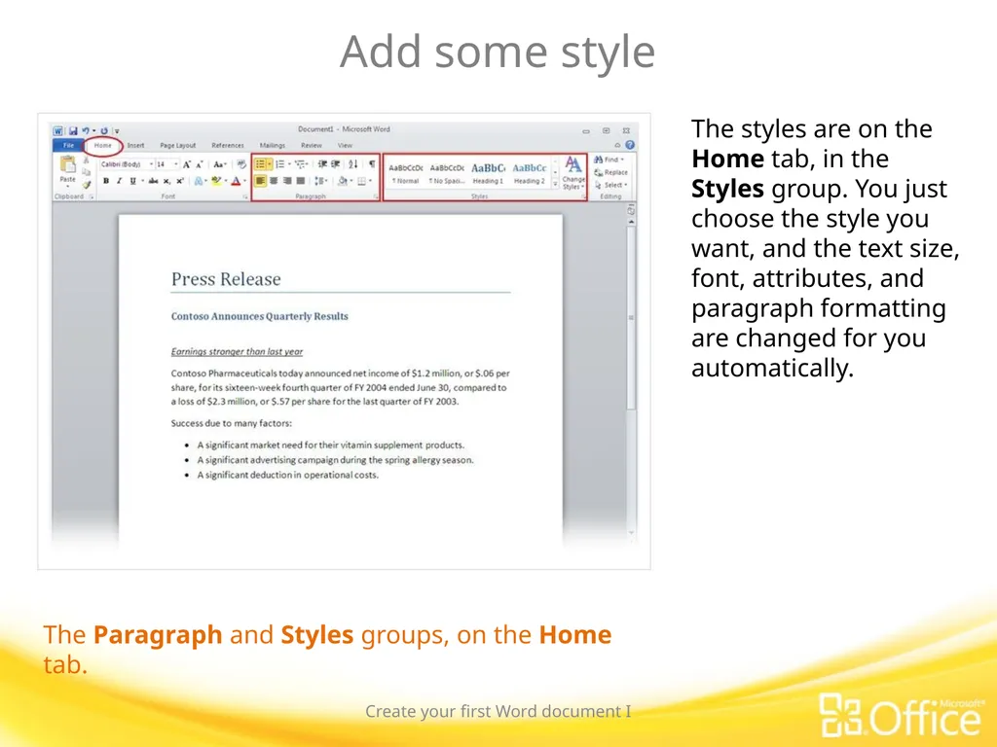Toggle Underline formatting
This screenshot has width=997, height=747.
click(x=132, y=181)
